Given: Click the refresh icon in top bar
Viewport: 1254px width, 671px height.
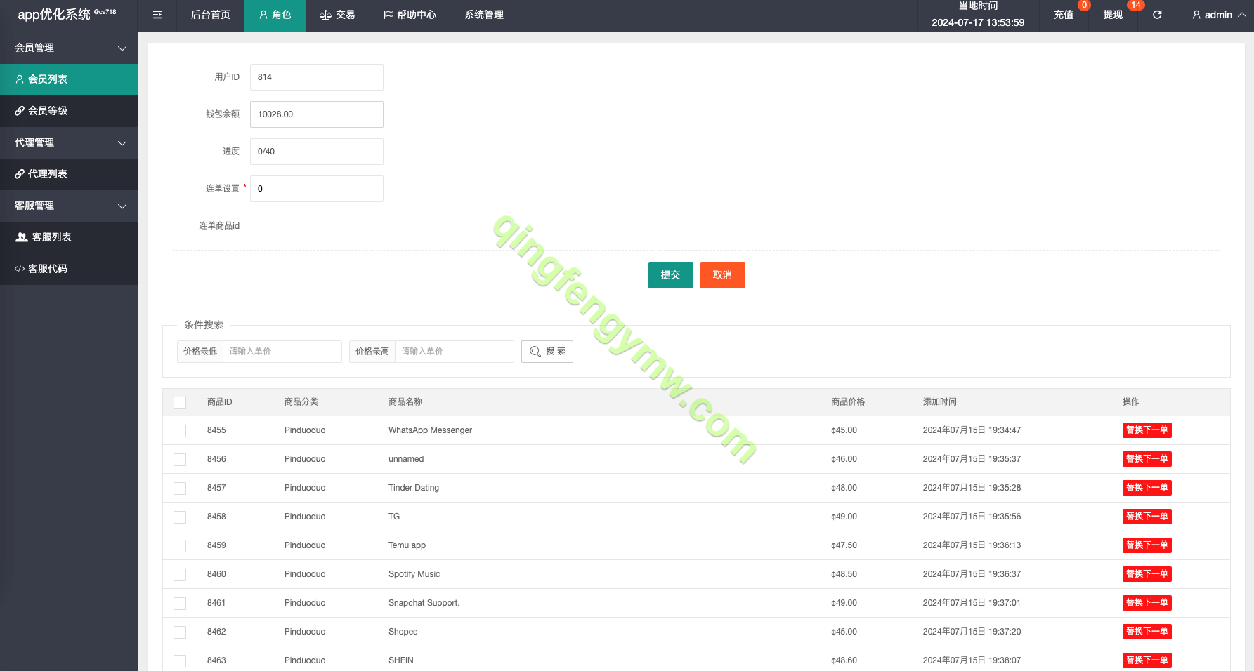Looking at the screenshot, I should tap(1157, 15).
